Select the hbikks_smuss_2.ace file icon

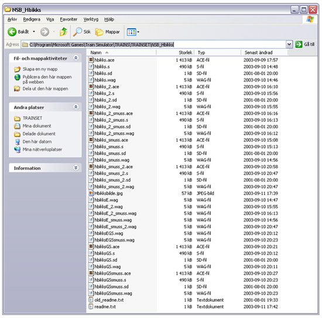coord(91,166)
